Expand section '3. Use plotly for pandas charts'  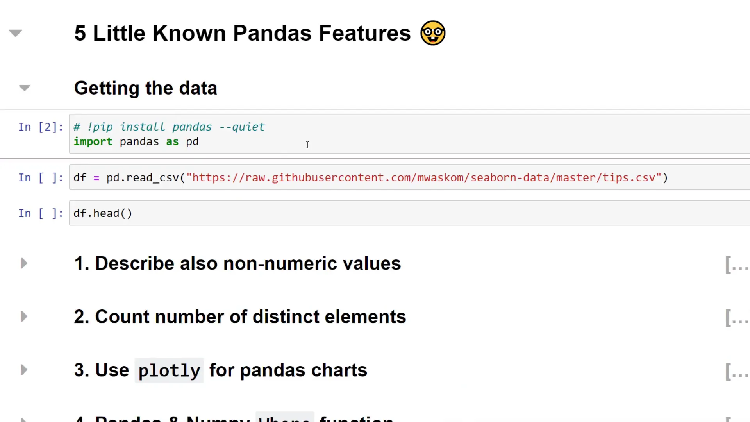click(23, 370)
